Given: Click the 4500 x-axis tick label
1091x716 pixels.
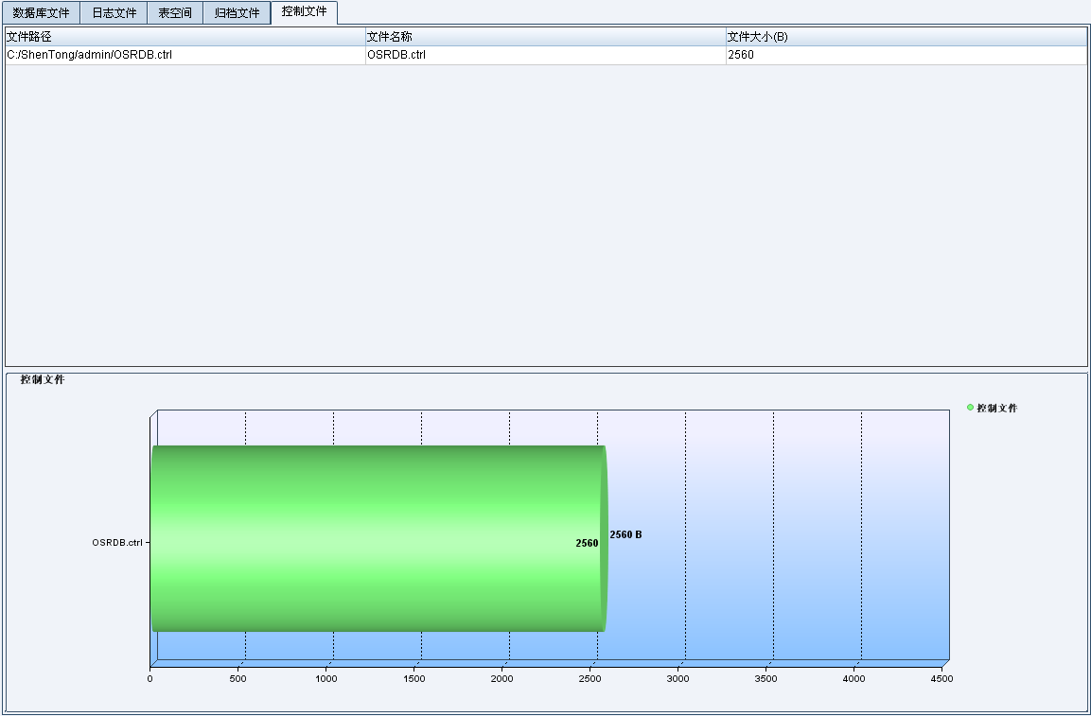Looking at the screenshot, I should (941, 678).
